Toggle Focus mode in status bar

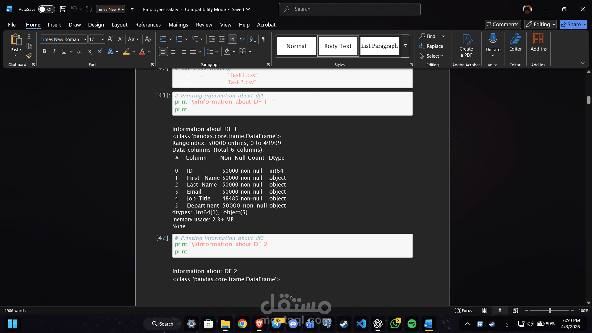click(464, 310)
